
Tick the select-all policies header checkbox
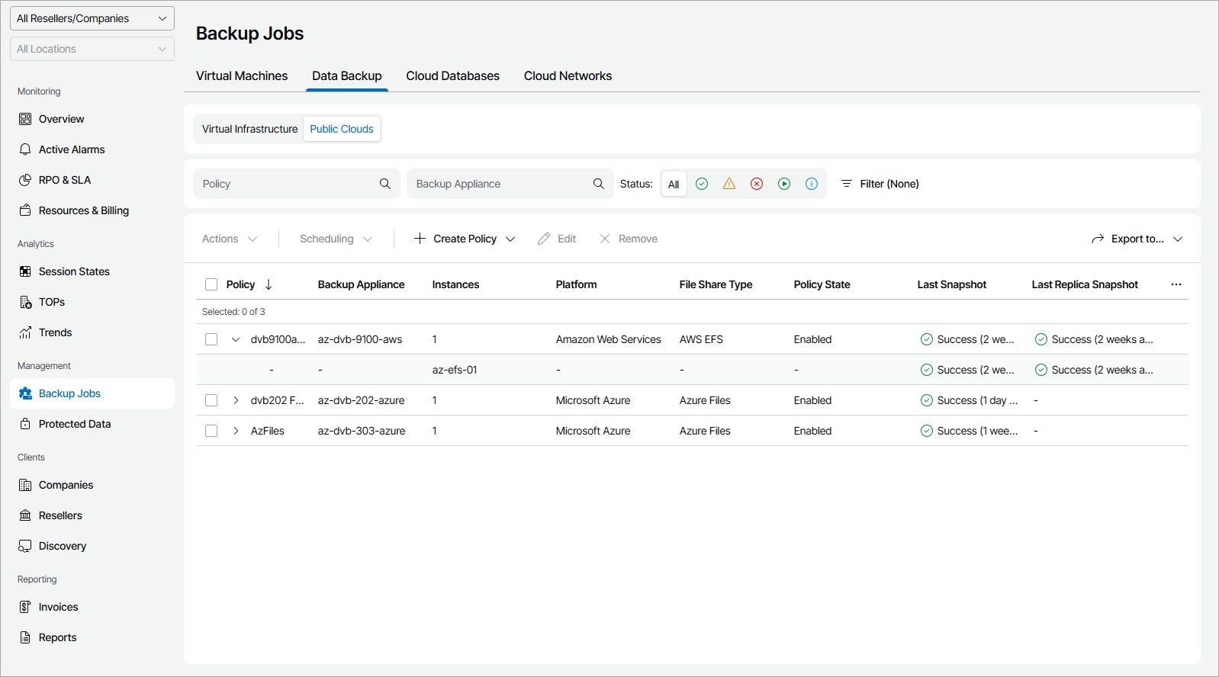click(211, 284)
